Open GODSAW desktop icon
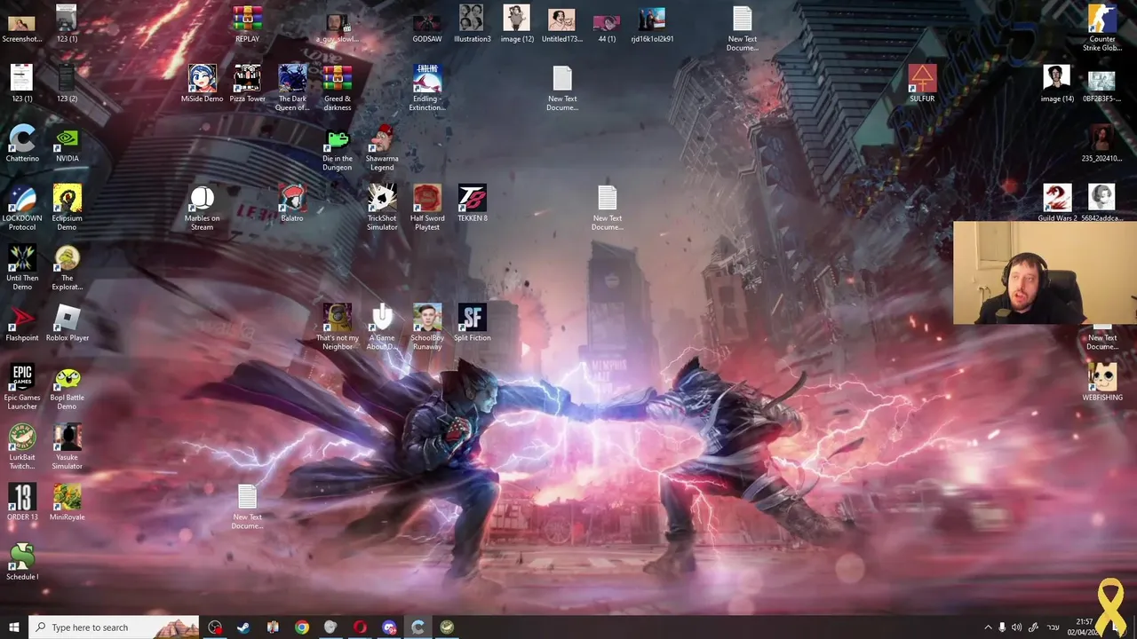The image size is (1137, 639). pyautogui.click(x=427, y=24)
